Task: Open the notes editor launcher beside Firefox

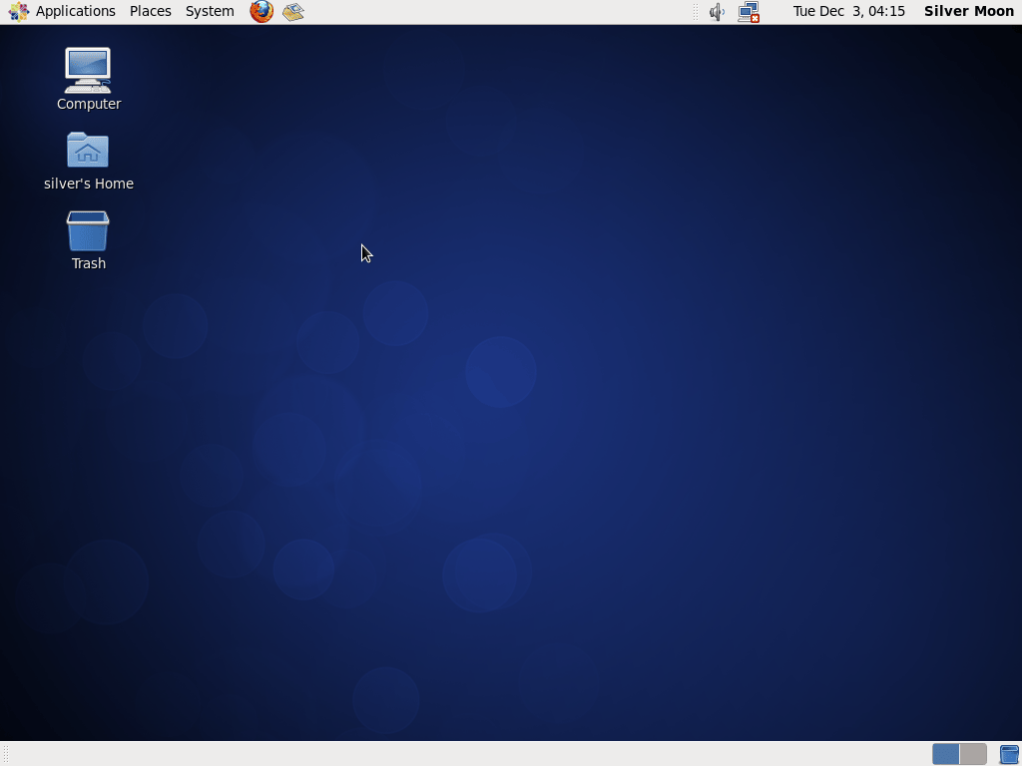Action: (293, 12)
